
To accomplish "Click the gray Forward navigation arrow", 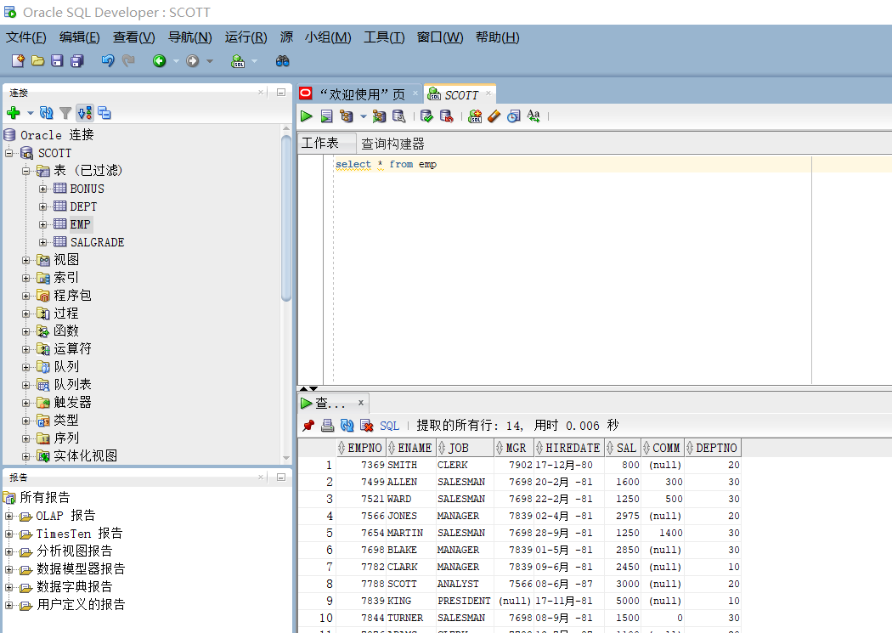I will tap(193, 60).
